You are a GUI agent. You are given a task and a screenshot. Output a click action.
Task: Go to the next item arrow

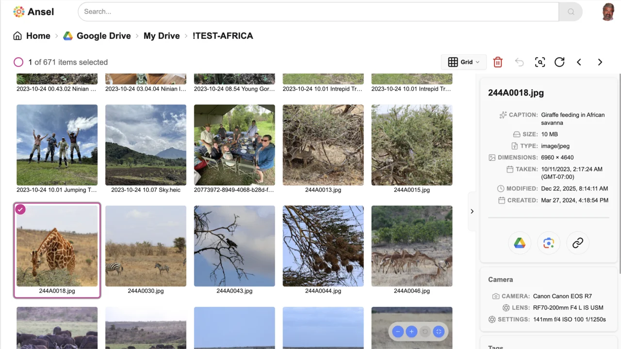[x=600, y=62]
